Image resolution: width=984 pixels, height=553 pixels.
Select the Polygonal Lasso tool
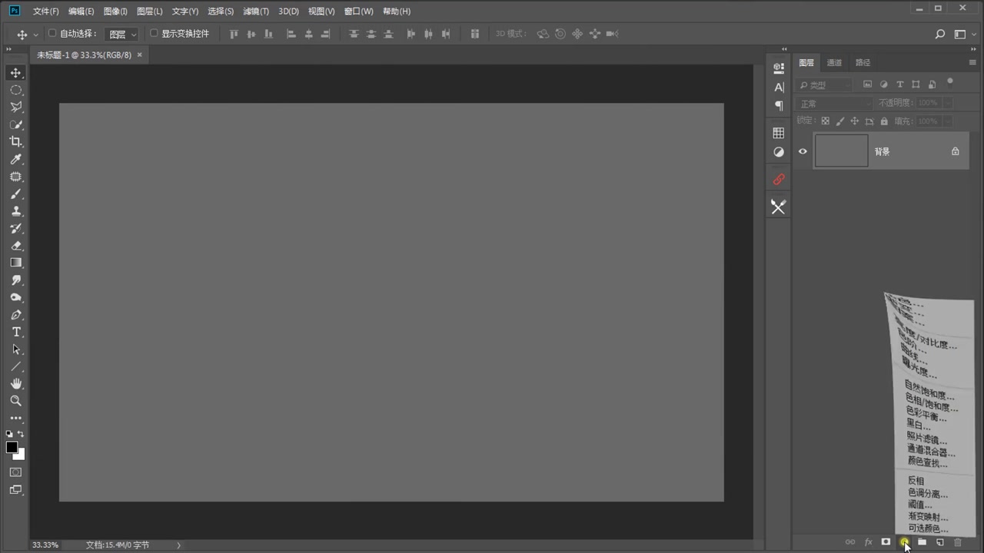tap(15, 108)
